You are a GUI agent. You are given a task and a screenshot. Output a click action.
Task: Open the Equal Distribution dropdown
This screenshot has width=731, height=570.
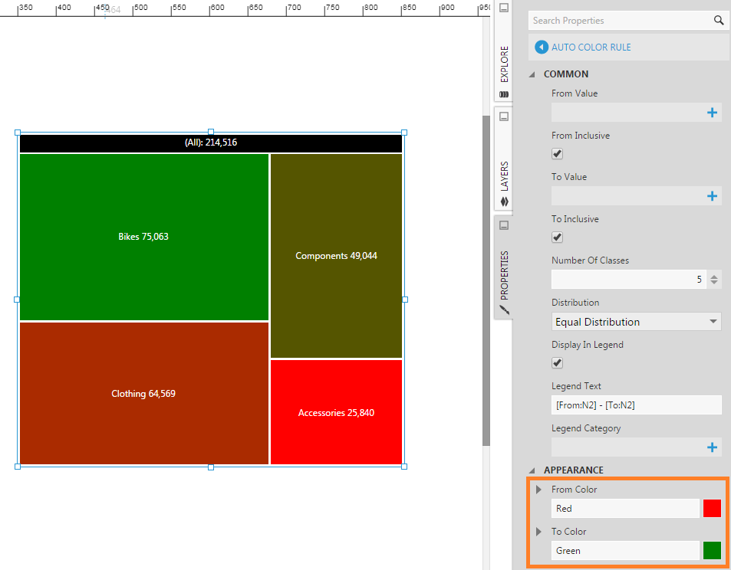713,321
